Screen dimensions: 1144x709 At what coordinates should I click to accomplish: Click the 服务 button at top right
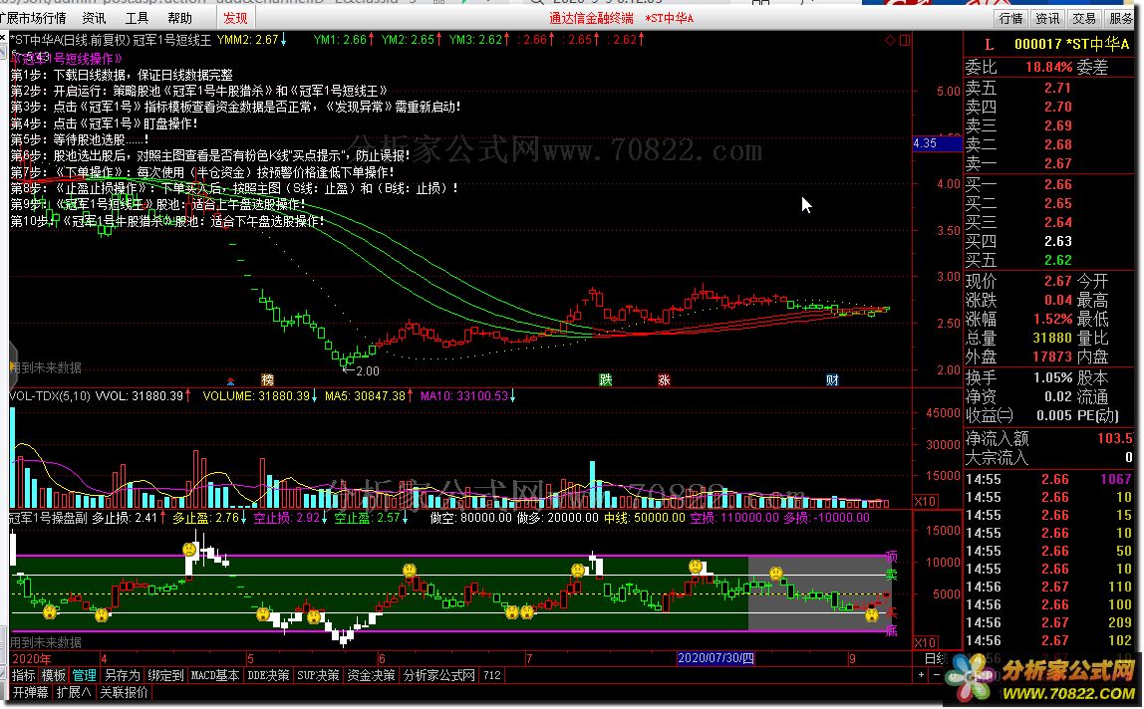pyautogui.click(x=1121, y=18)
